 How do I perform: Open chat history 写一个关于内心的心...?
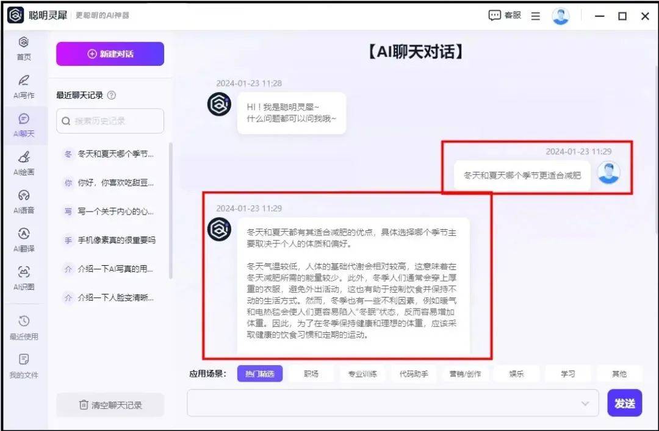click(109, 212)
